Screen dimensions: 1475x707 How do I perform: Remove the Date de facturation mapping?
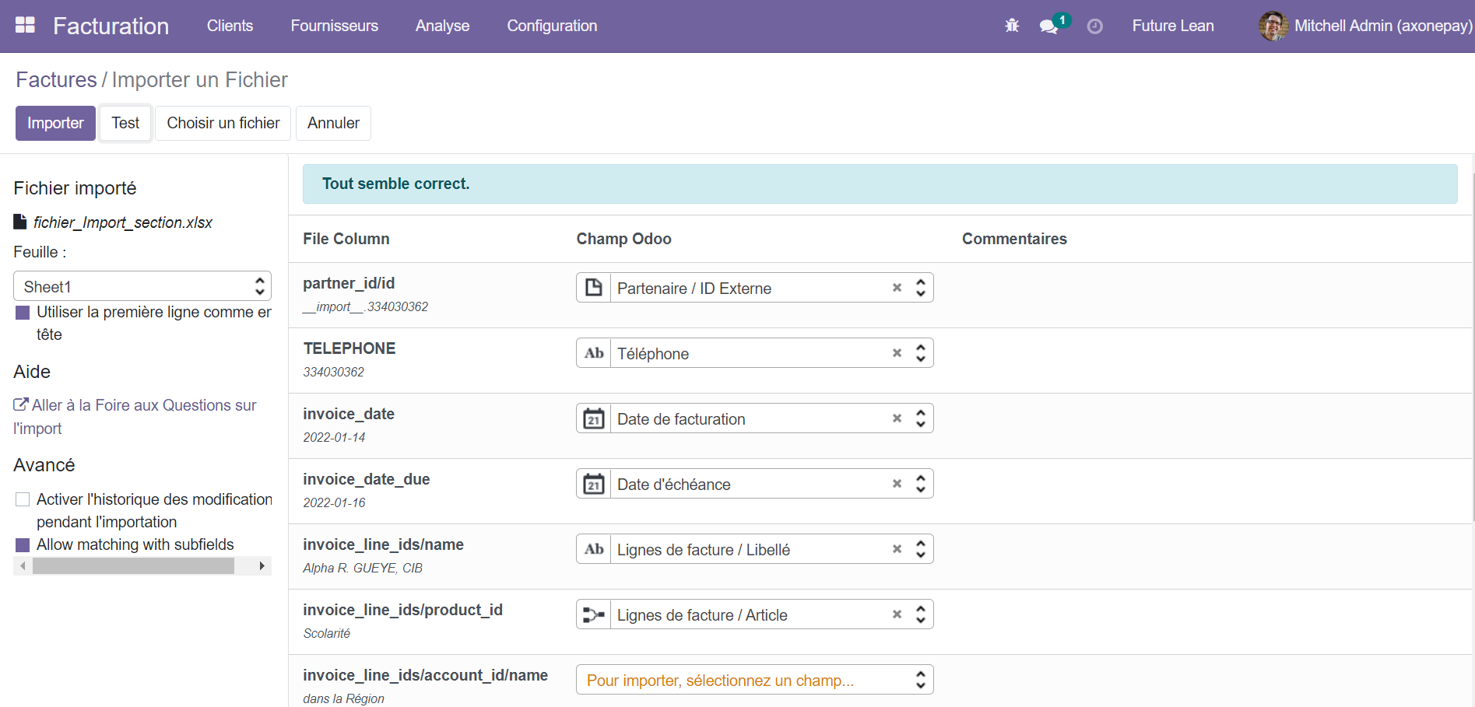pos(897,418)
